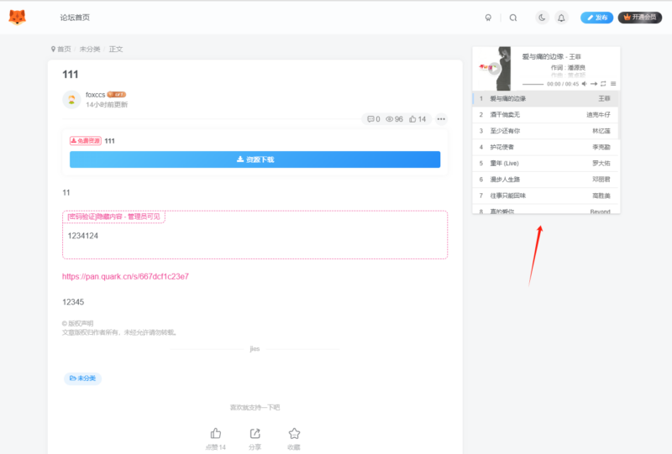Click the 分享 share icon
Viewport: 672px width, 454px height.
pyautogui.click(x=255, y=434)
